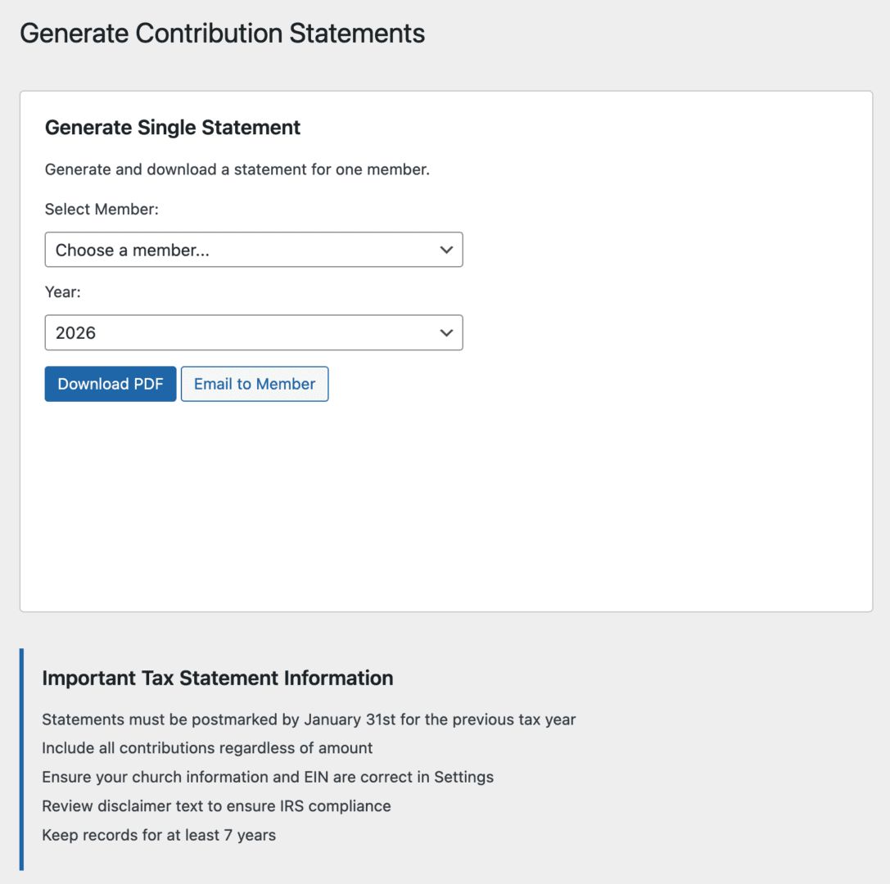This screenshot has width=890, height=884.
Task: Click the Generate Single Statement heading
Action: point(173,128)
